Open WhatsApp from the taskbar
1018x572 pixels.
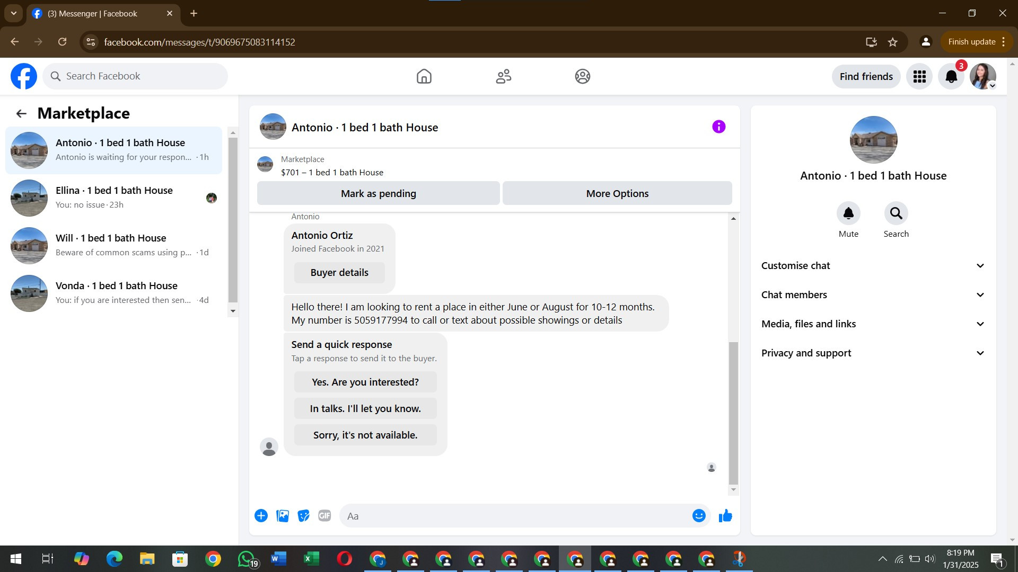(247, 559)
